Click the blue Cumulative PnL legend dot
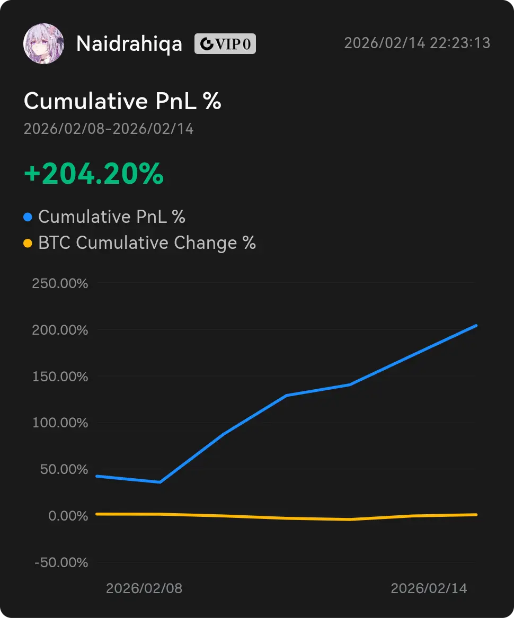Viewport: 514px width, 618px height. [28, 217]
